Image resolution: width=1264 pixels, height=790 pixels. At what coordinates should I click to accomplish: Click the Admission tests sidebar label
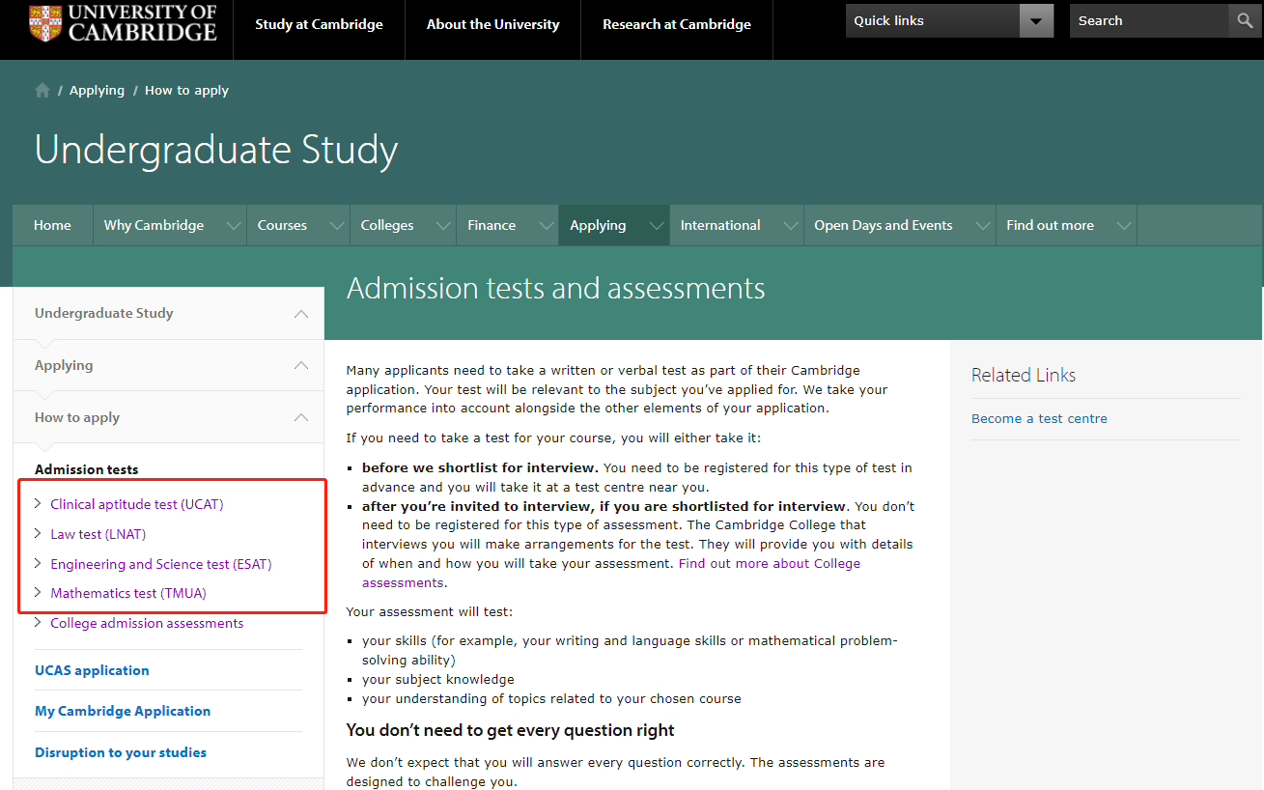click(87, 469)
